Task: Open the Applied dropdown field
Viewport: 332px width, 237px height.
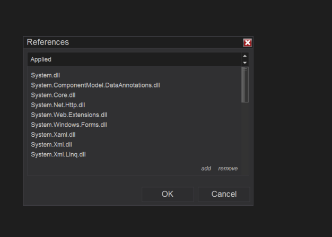Action: [x=134, y=59]
